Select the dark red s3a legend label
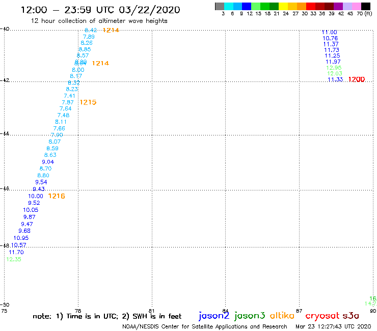377x331 pixels. point(351,316)
